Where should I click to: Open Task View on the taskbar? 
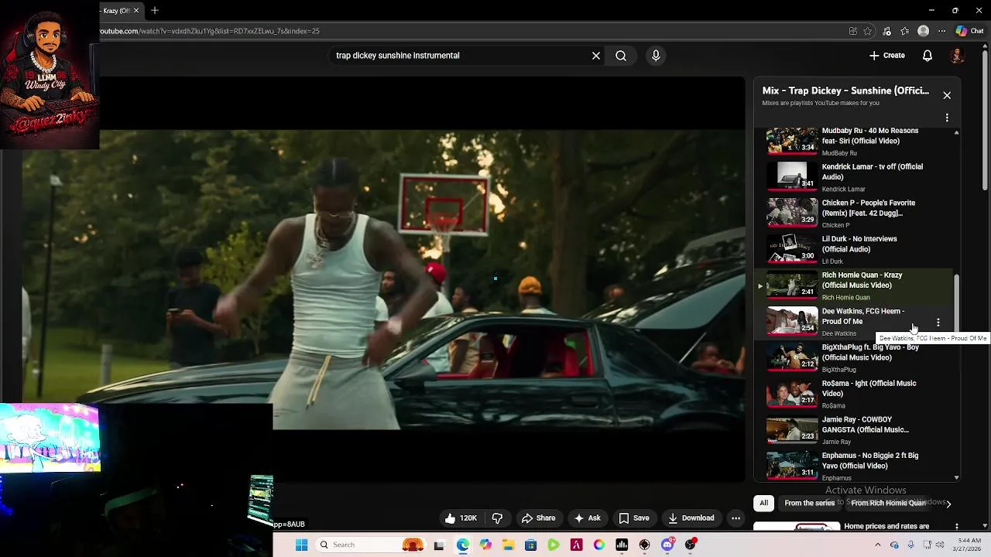(439, 545)
